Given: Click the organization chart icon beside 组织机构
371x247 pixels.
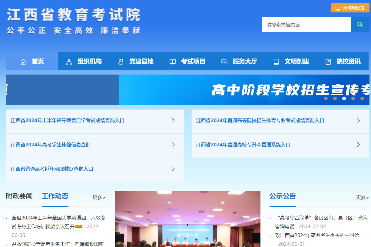Looking at the screenshot, I should (69, 62).
